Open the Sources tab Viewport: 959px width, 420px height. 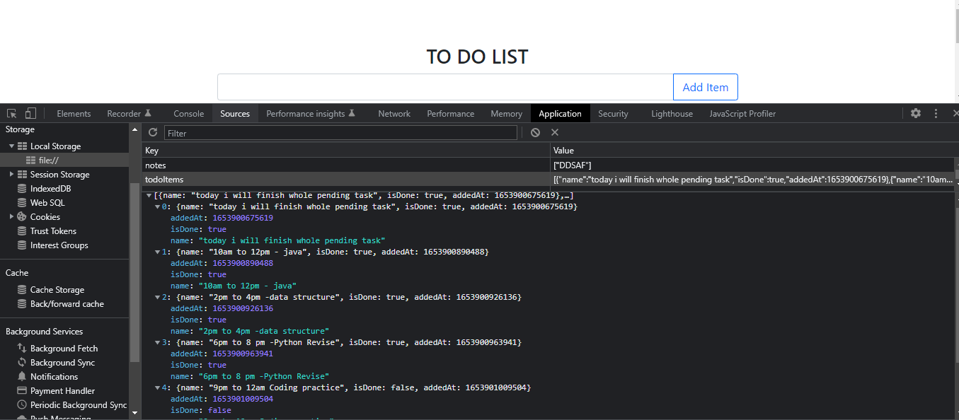point(235,113)
